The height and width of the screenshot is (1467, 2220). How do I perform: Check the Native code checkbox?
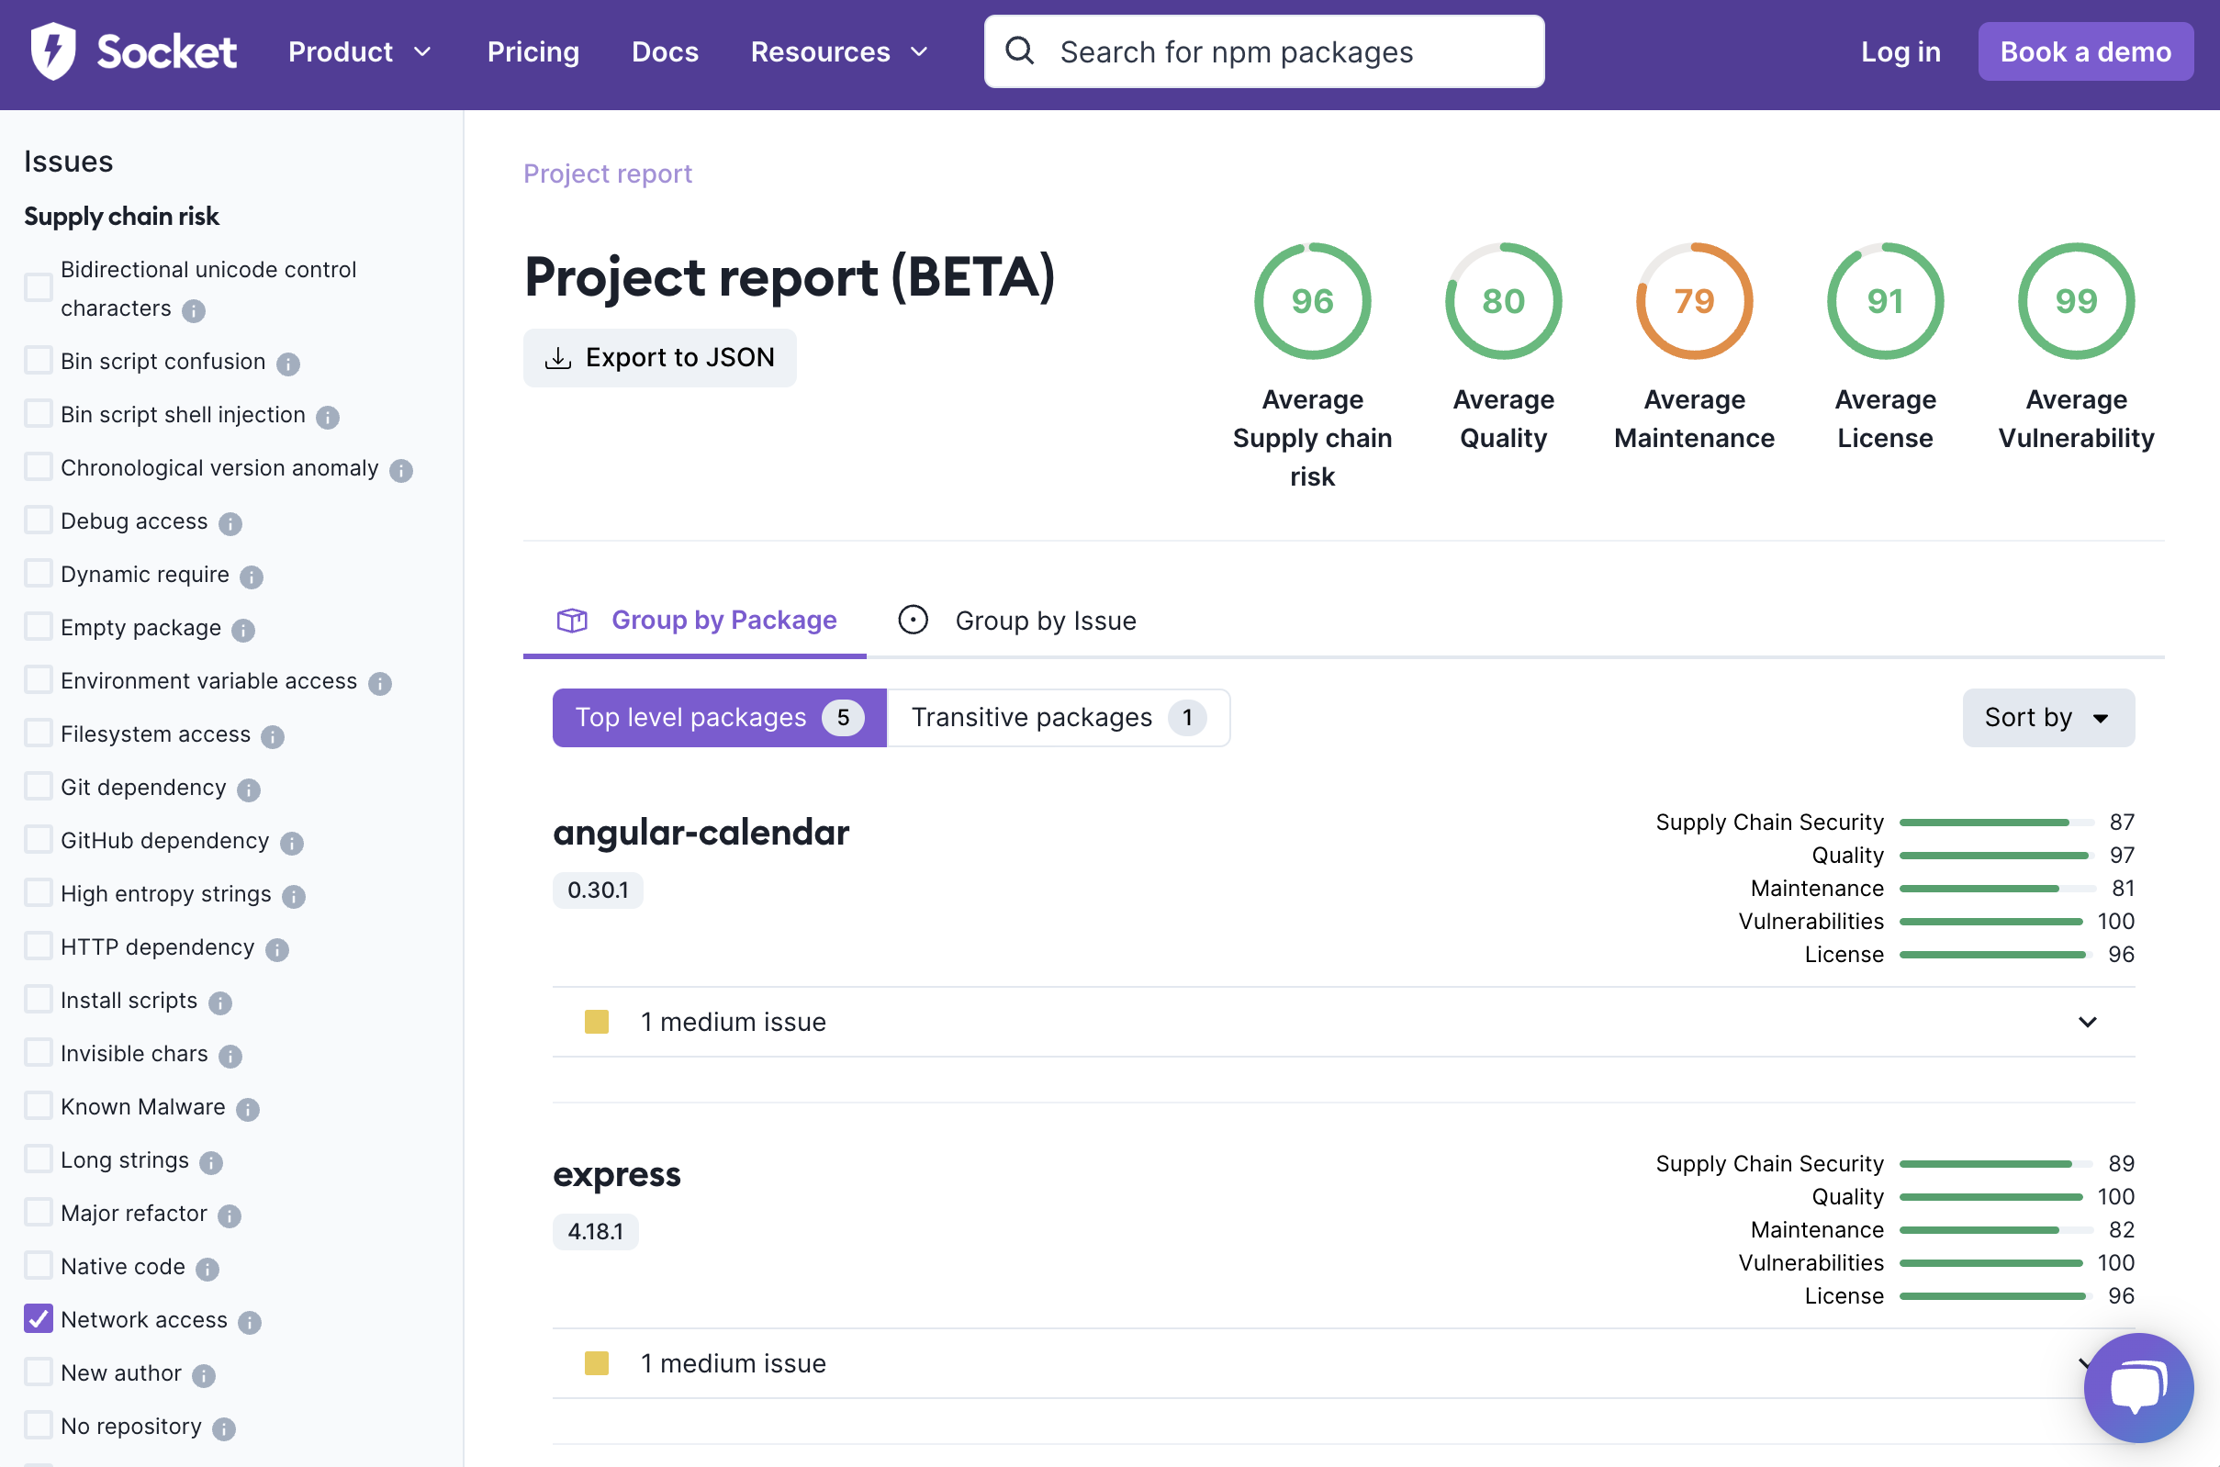(x=39, y=1265)
